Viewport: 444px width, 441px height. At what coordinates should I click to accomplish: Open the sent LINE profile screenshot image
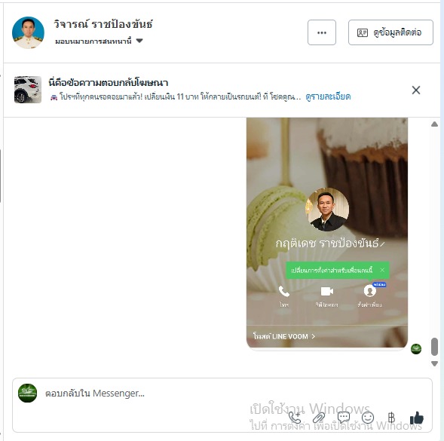point(327,233)
